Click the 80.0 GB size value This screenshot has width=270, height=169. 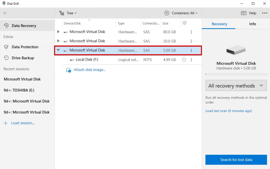pyautogui.click(x=170, y=32)
